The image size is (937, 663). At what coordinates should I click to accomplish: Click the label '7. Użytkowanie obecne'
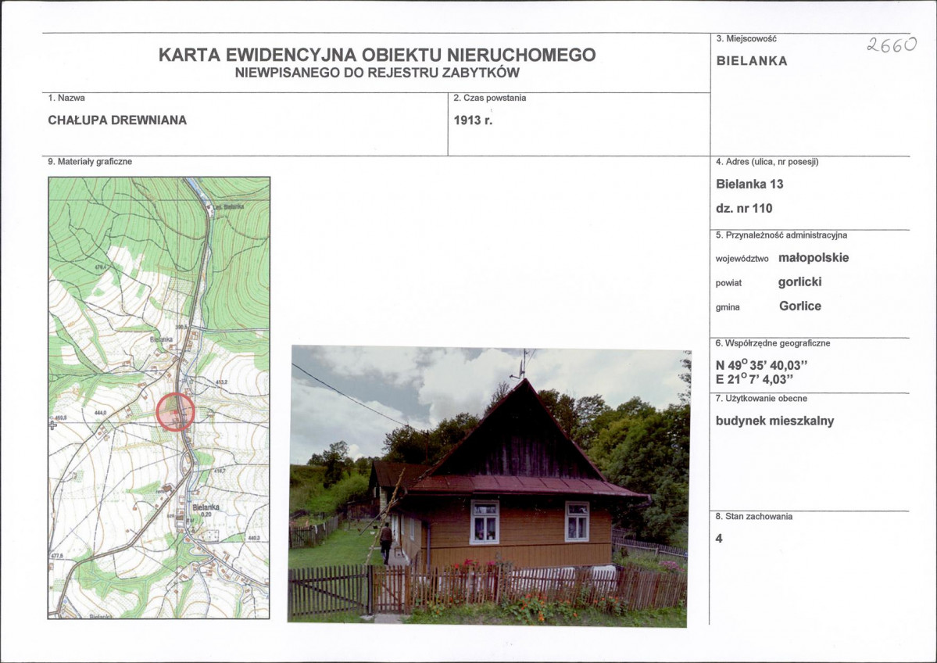tap(761, 399)
